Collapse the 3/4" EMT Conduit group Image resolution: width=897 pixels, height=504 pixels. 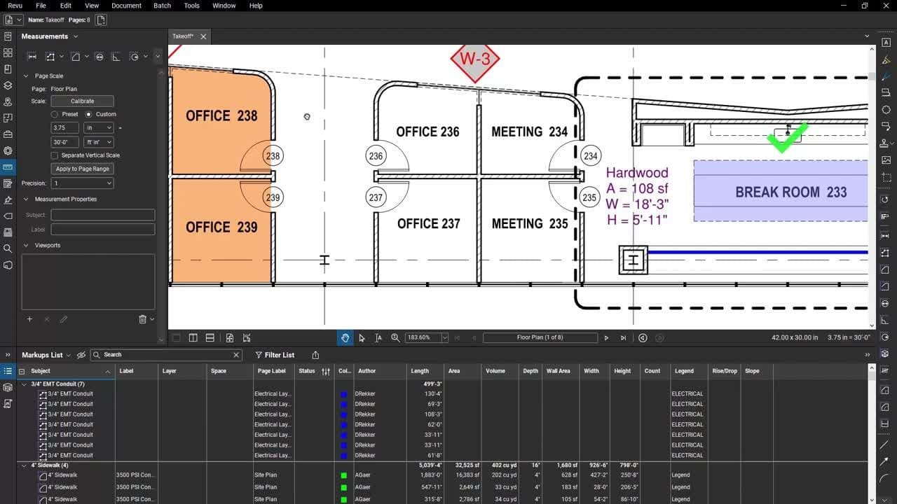point(25,384)
